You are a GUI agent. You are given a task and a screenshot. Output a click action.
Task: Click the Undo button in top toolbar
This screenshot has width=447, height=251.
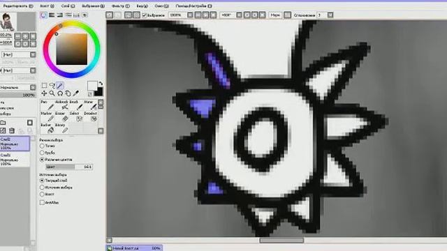click(x=110, y=15)
